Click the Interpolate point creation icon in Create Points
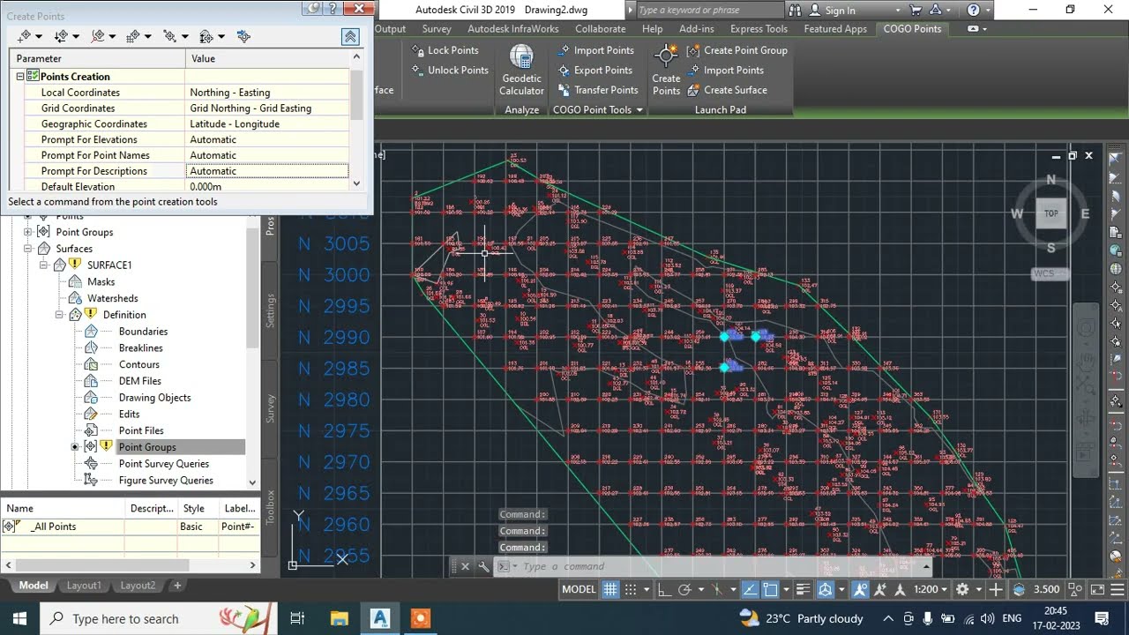The image size is (1129, 635). tap(169, 36)
